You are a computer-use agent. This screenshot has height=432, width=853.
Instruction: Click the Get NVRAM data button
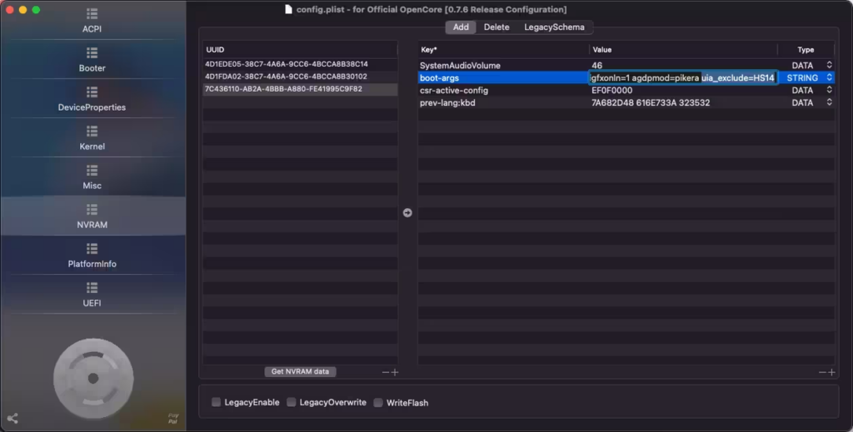point(300,372)
